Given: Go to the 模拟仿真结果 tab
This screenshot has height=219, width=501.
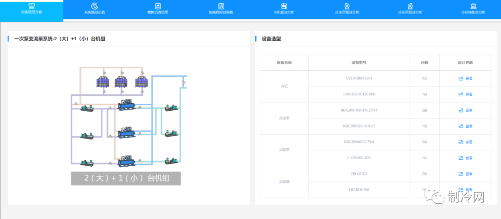Looking at the screenshot, I should [158, 9].
